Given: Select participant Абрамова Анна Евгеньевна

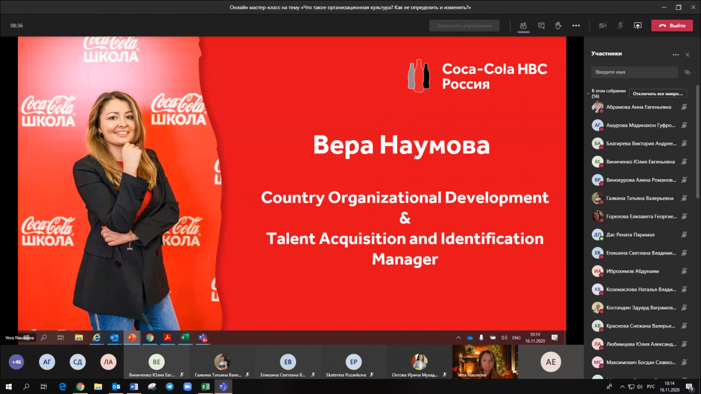Looking at the screenshot, I should click(x=640, y=107).
